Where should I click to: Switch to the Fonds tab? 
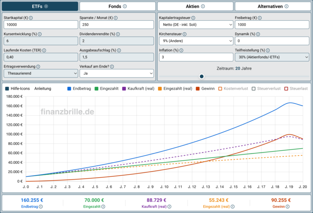(117, 7)
